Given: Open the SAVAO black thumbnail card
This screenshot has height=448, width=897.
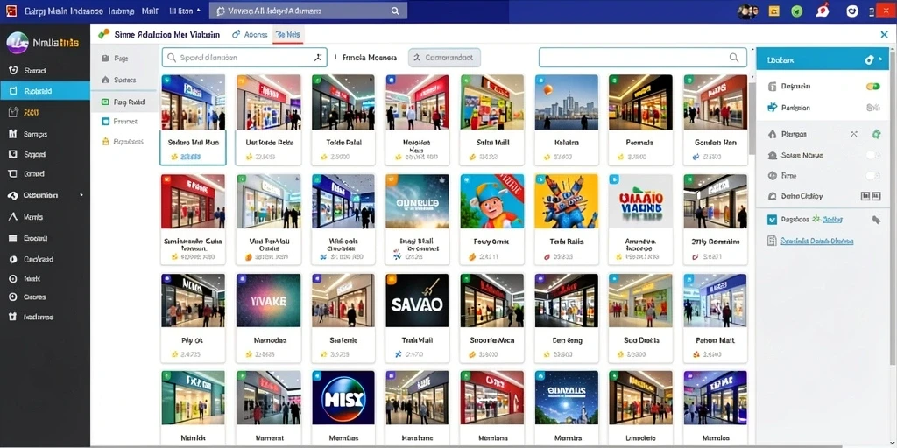Looking at the screenshot, I should (417, 318).
